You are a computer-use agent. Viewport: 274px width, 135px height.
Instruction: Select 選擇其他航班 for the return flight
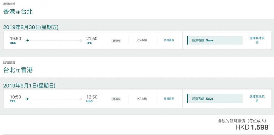click(x=257, y=99)
